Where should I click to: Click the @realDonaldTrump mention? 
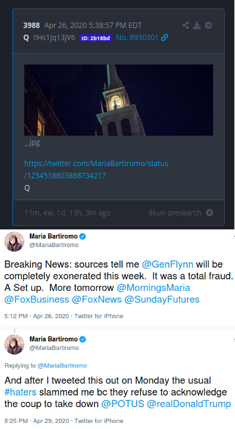189,404
